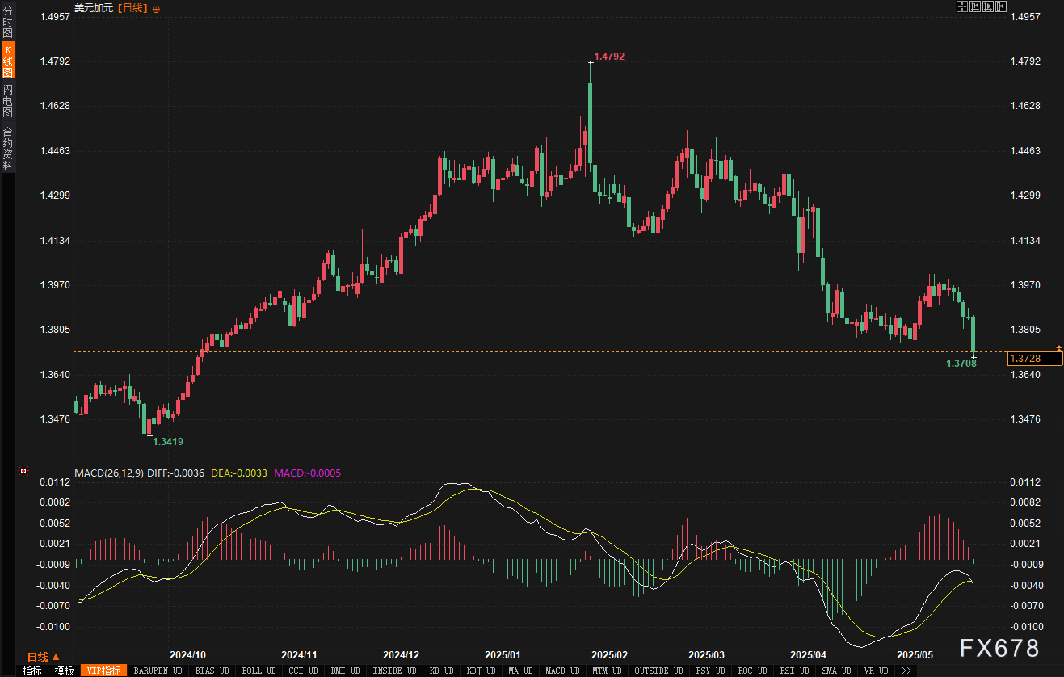Click the MACD(26,12,9) parameter label

109,473
